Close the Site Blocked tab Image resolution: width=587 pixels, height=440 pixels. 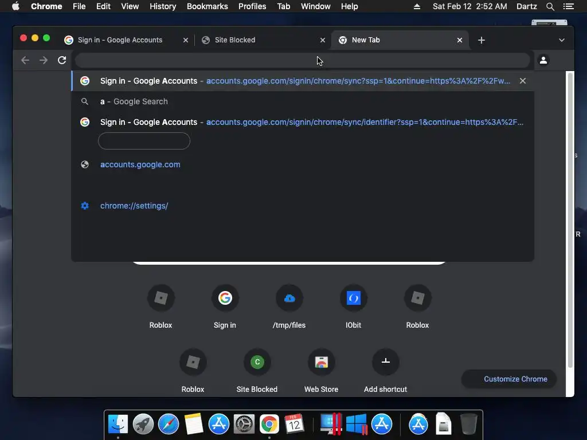point(323,40)
